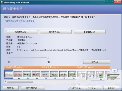
Task: Click the 保存项目 (Save Project) button
Action: (33, 88)
